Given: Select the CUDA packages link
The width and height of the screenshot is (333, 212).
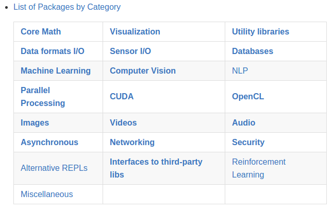Looking at the screenshot, I should [122, 96].
